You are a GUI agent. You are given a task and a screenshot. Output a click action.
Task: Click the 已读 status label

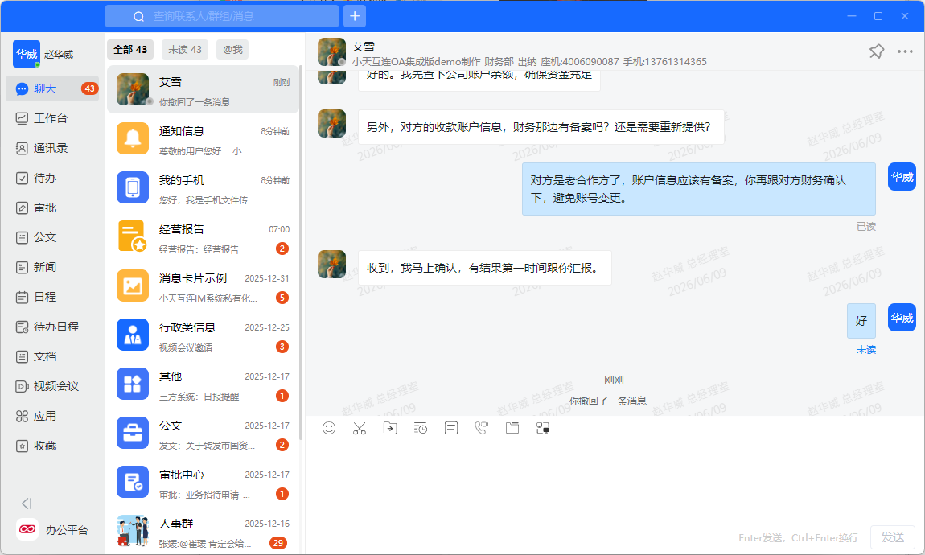pos(866,227)
